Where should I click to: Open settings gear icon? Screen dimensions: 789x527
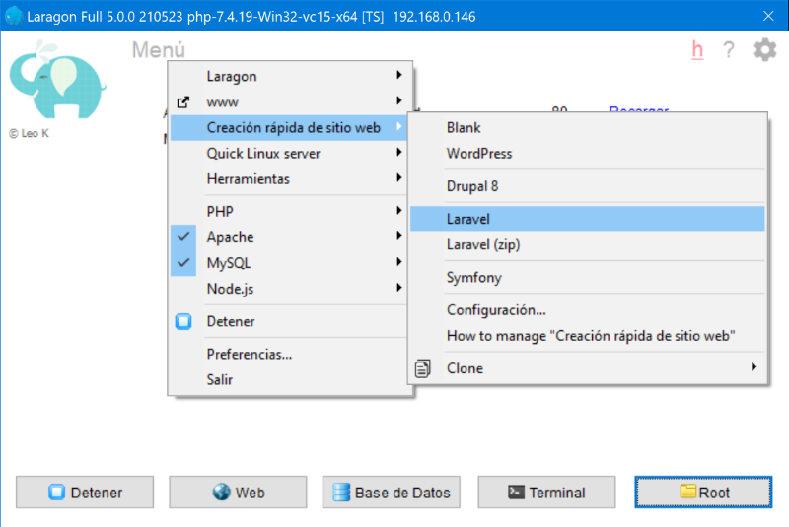click(x=765, y=49)
